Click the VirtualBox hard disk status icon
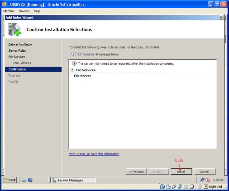 pyautogui.click(x=162, y=187)
